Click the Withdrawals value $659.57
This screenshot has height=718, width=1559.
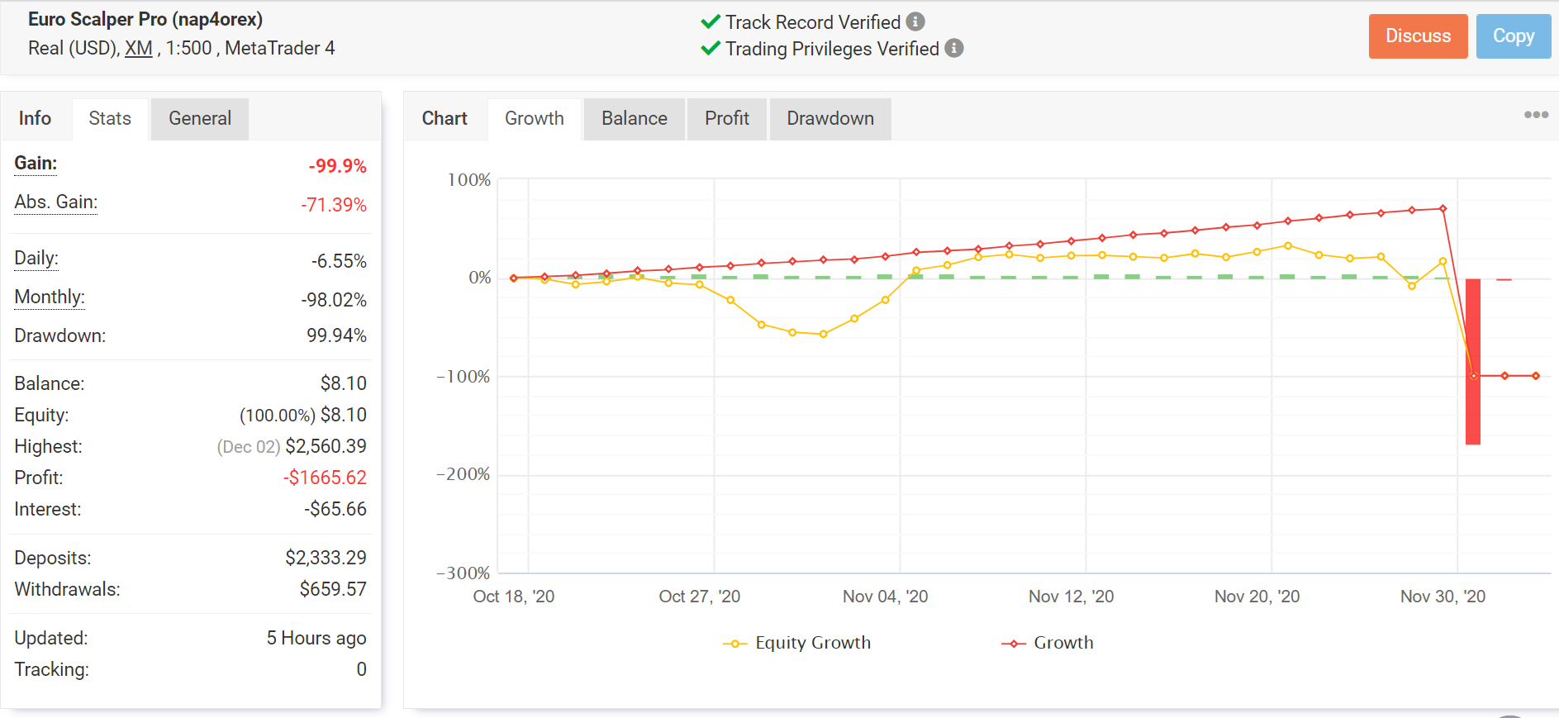coord(333,589)
